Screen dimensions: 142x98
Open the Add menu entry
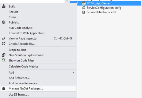tap(38, 72)
